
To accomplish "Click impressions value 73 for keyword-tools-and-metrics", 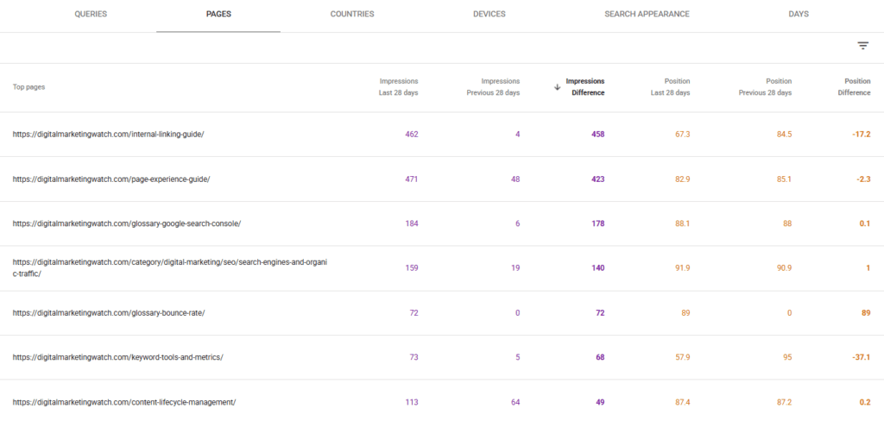I will [x=414, y=357].
